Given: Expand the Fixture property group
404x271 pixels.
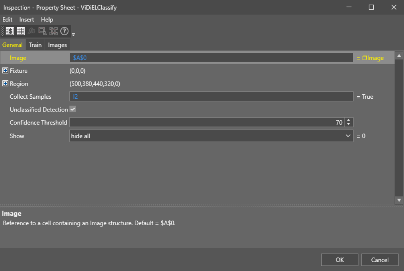Looking at the screenshot, I should [6, 71].
